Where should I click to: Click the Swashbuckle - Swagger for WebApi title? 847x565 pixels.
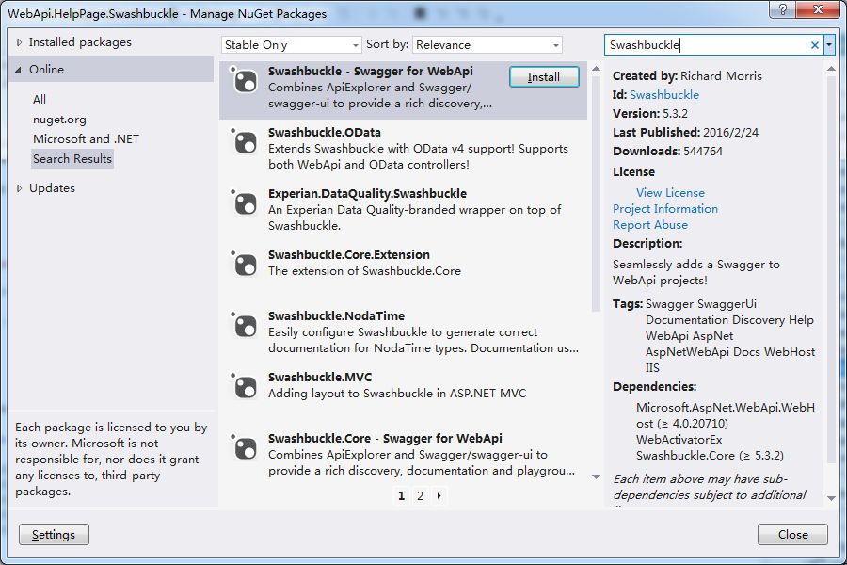(x=371, y=72)
